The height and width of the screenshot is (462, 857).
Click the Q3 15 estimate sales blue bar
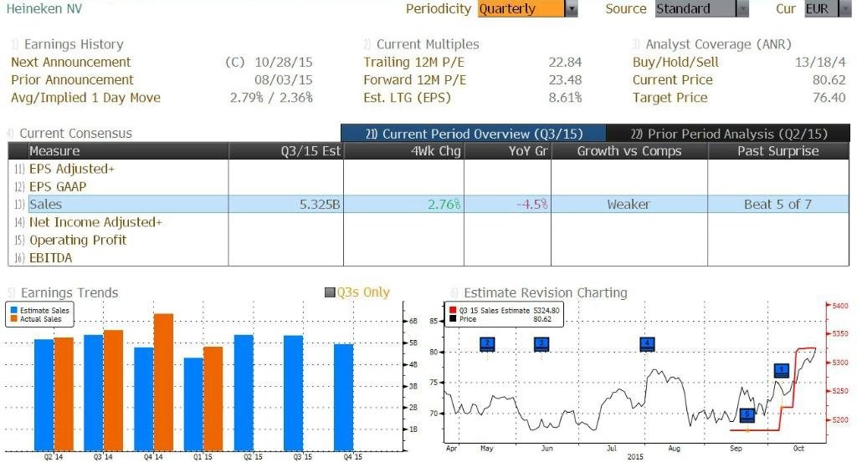[294, 393]
